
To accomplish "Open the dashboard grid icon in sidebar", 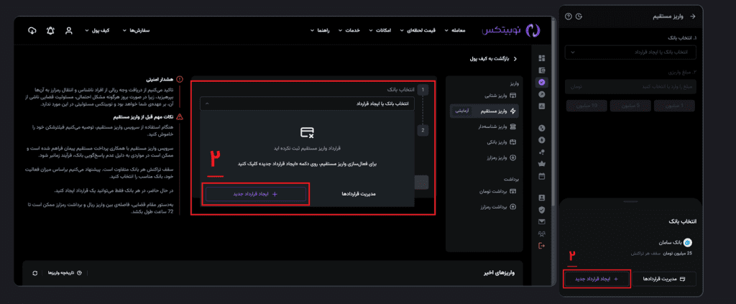I will point(541,58).
